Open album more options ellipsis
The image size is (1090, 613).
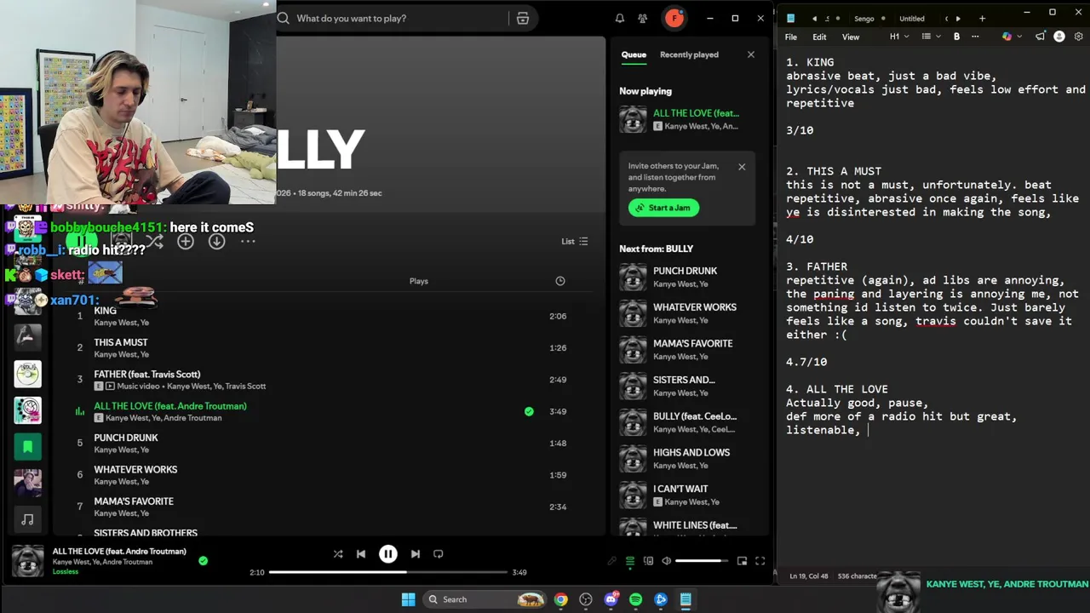click(x=248, y=241)
